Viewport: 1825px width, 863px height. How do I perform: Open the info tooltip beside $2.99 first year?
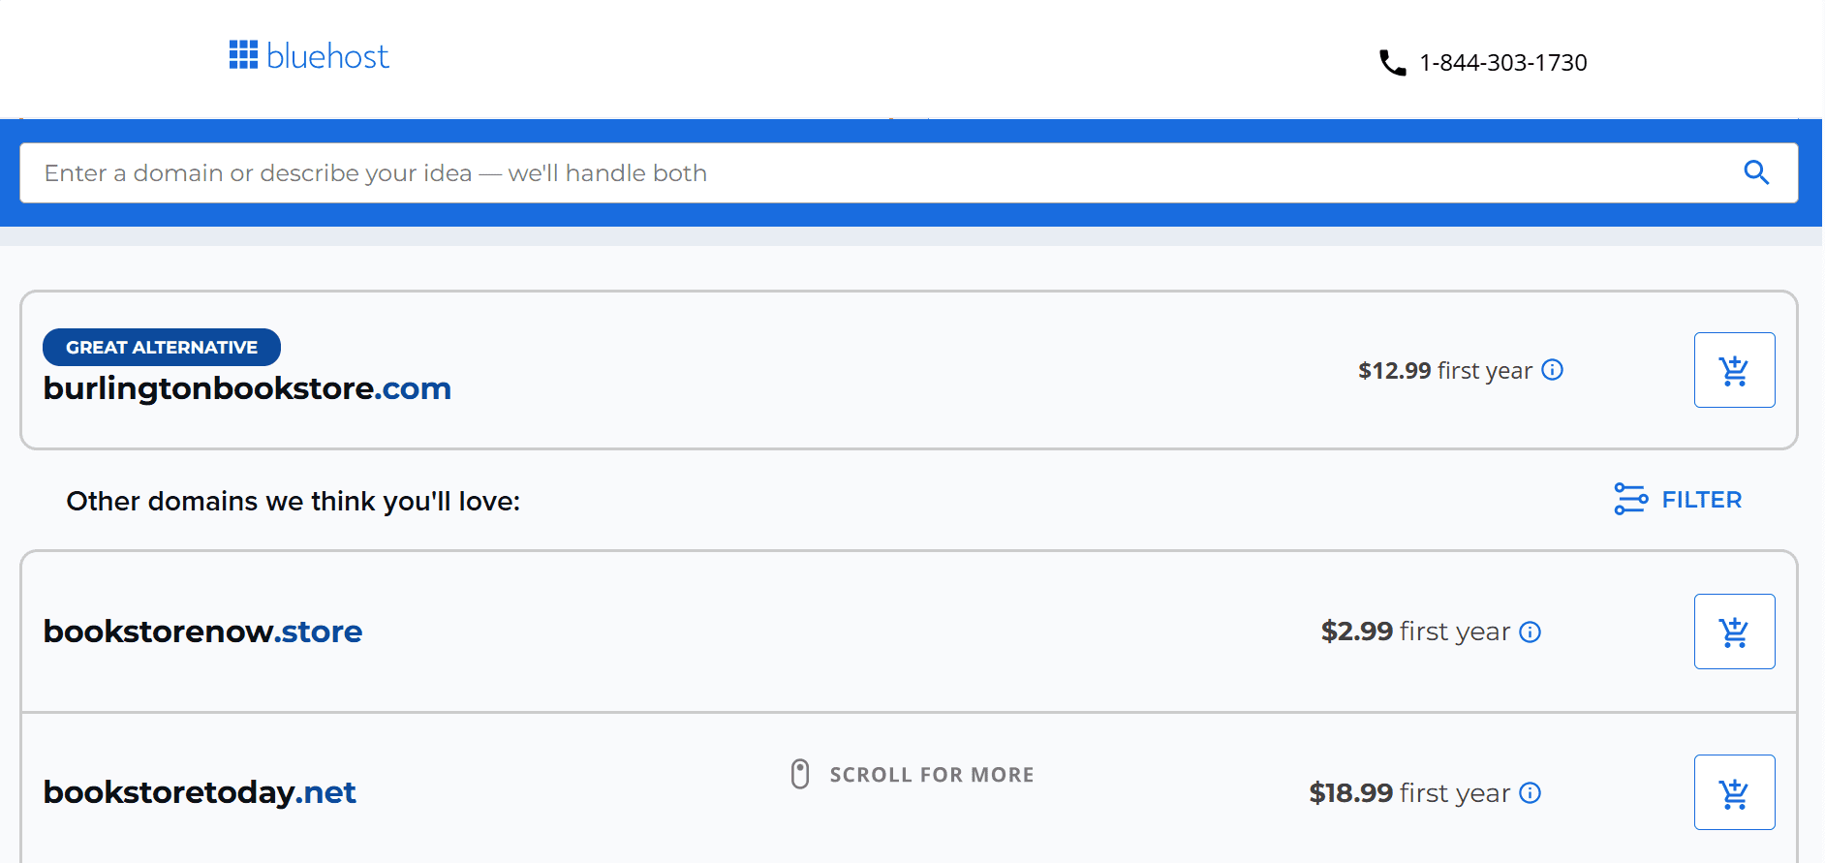pyautogui.click(x=1531, y=632)
